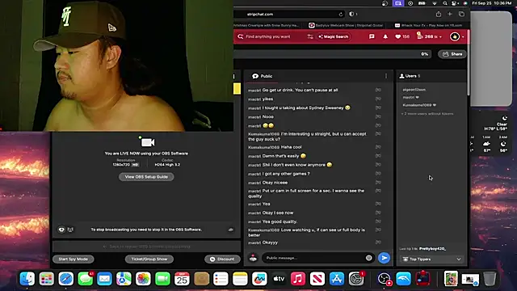The height and width of the screenshot is (291, 517).
Task: Click the Discount button
Action: (x=223, y=259)
